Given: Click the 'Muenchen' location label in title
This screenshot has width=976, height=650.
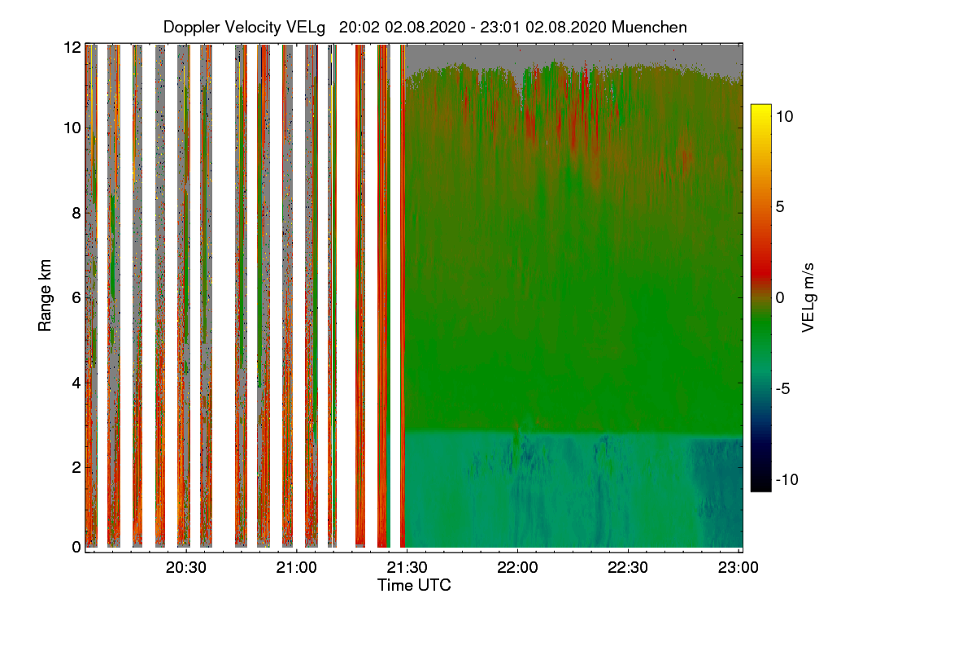Looking at the screenshot, I should pos(649,28).
